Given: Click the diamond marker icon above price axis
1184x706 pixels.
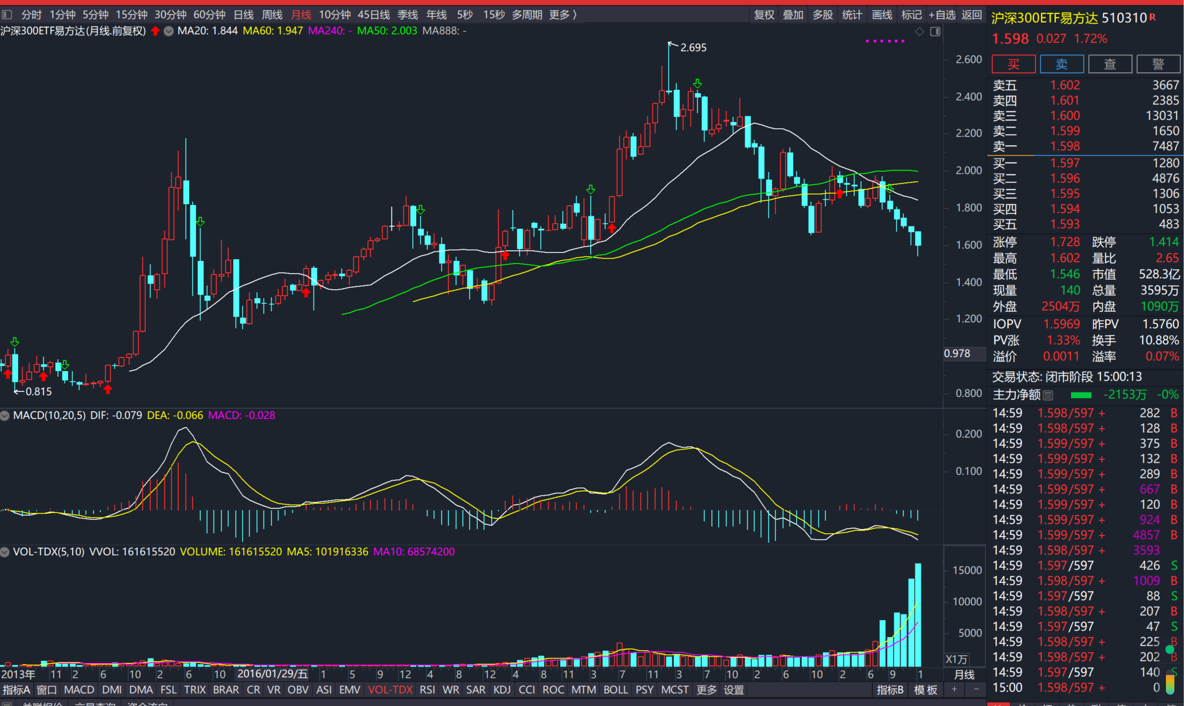Looking at the screenshot, I should pos(919,32).
